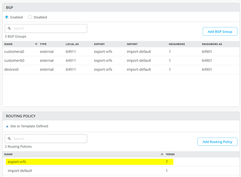Open the export-vrfs routing policy

17,162
